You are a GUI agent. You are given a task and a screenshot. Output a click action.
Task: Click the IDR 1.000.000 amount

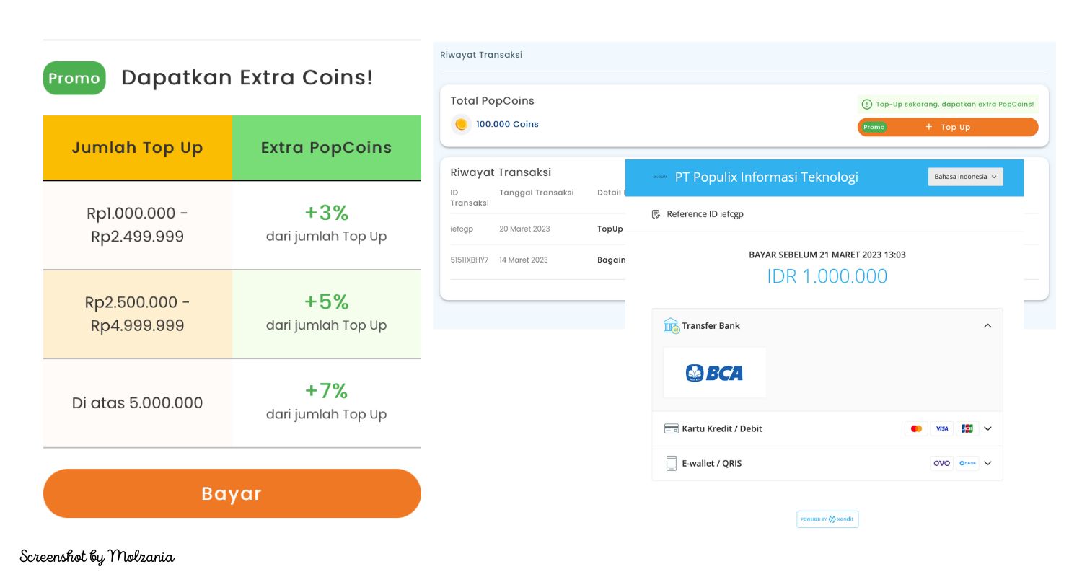tap(827, 276)
